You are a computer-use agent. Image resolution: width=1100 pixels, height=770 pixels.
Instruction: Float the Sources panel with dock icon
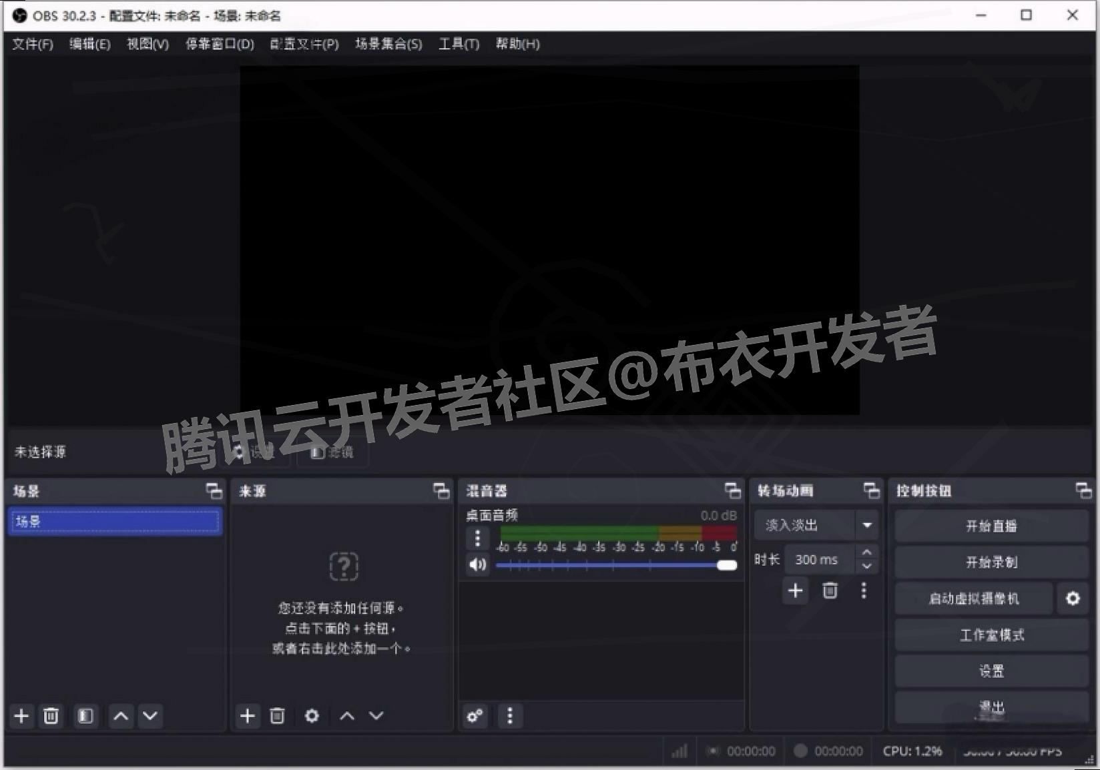tap(441, 491)
